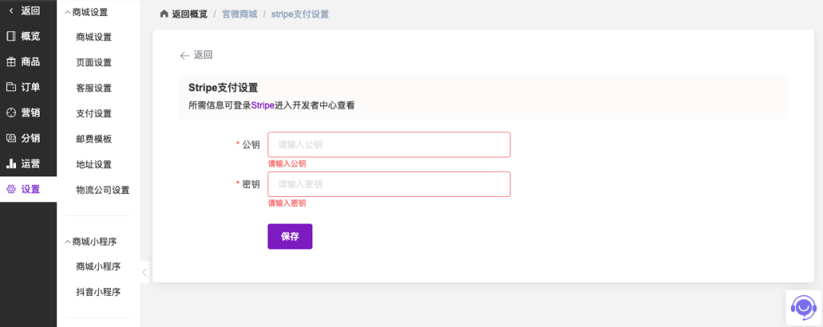The image size is (823, 327).
Task: Click the 订单 orders icon
Action: pyautogui.click(x=11, y=87)
